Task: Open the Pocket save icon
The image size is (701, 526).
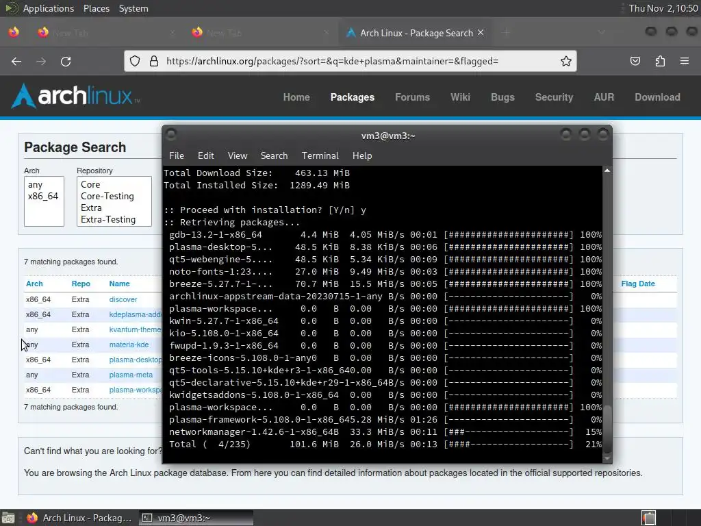Action: point(635,61)
